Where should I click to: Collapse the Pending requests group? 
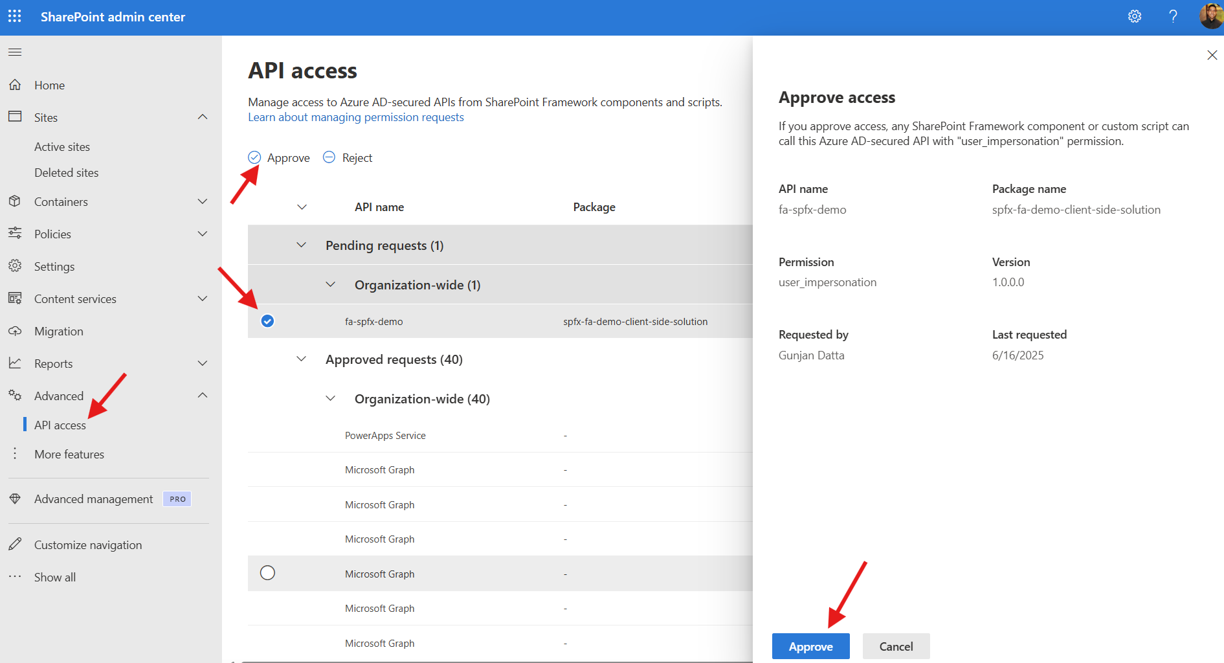click(301, 245)
